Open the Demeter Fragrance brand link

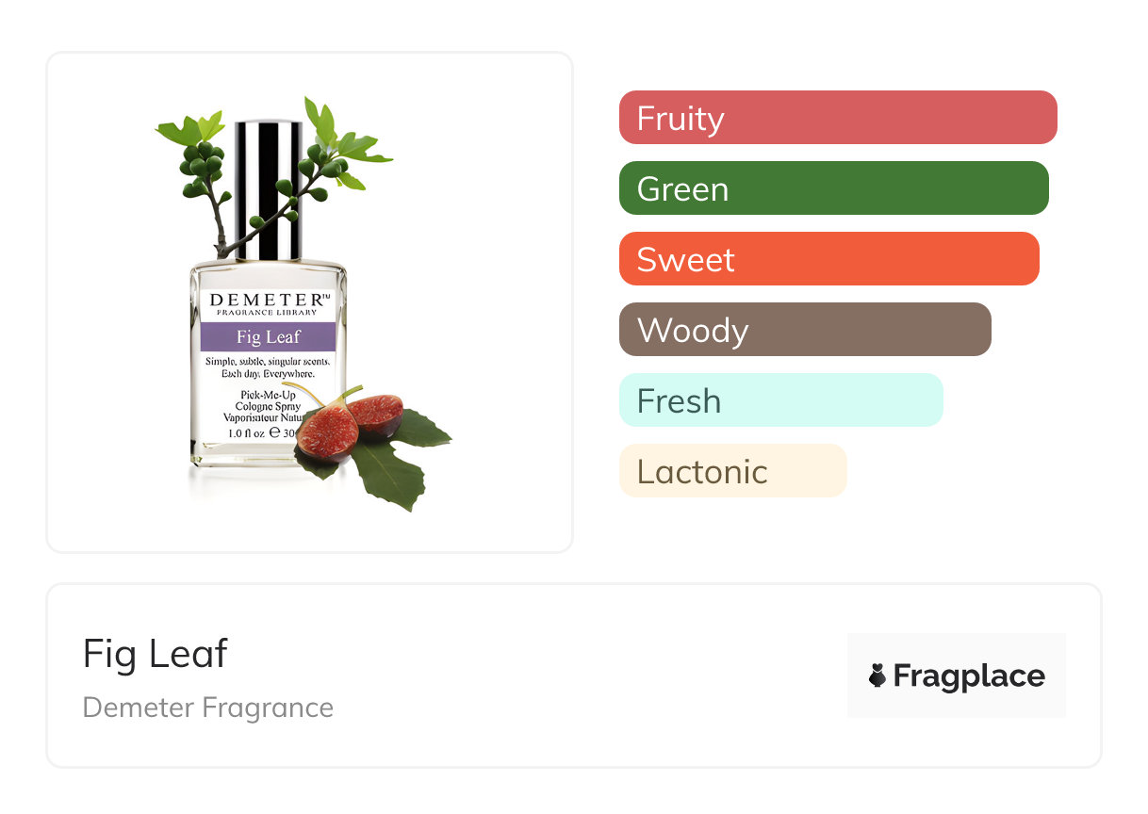click(x=208, y=707)
